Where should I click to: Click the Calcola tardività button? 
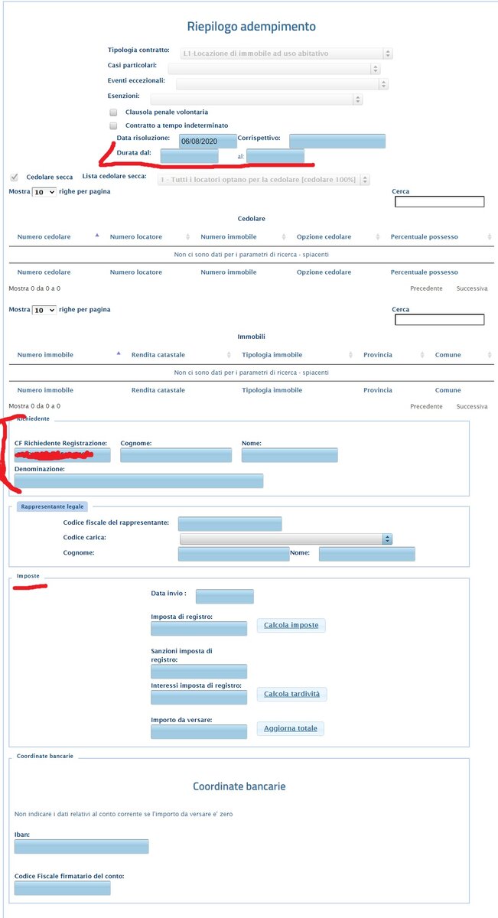[292, 694]
